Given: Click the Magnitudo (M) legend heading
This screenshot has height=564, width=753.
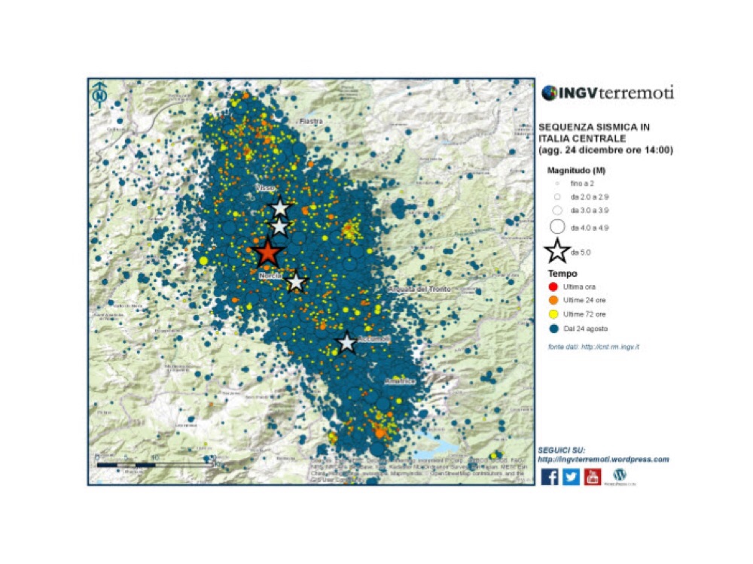Looking at the screenshot, I should coord(576,170).
